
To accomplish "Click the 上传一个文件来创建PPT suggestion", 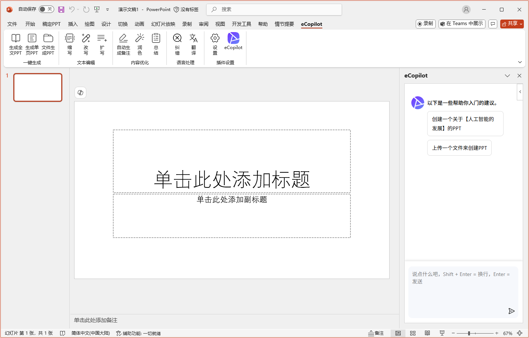I will click(x=459, y=148).
